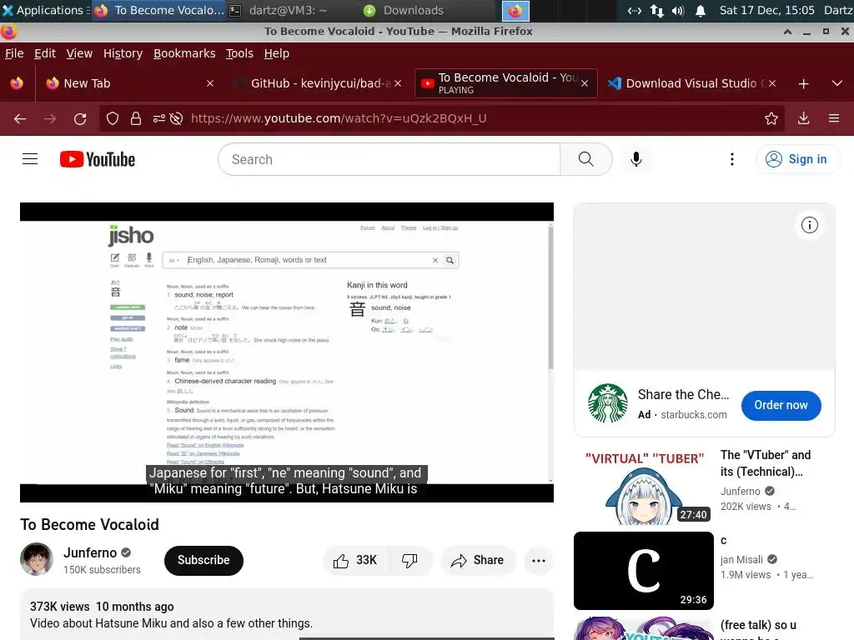The height and width of the screenshot is (640, 854).
Task: Click the network connection tray icon
Action: point(657,11)
